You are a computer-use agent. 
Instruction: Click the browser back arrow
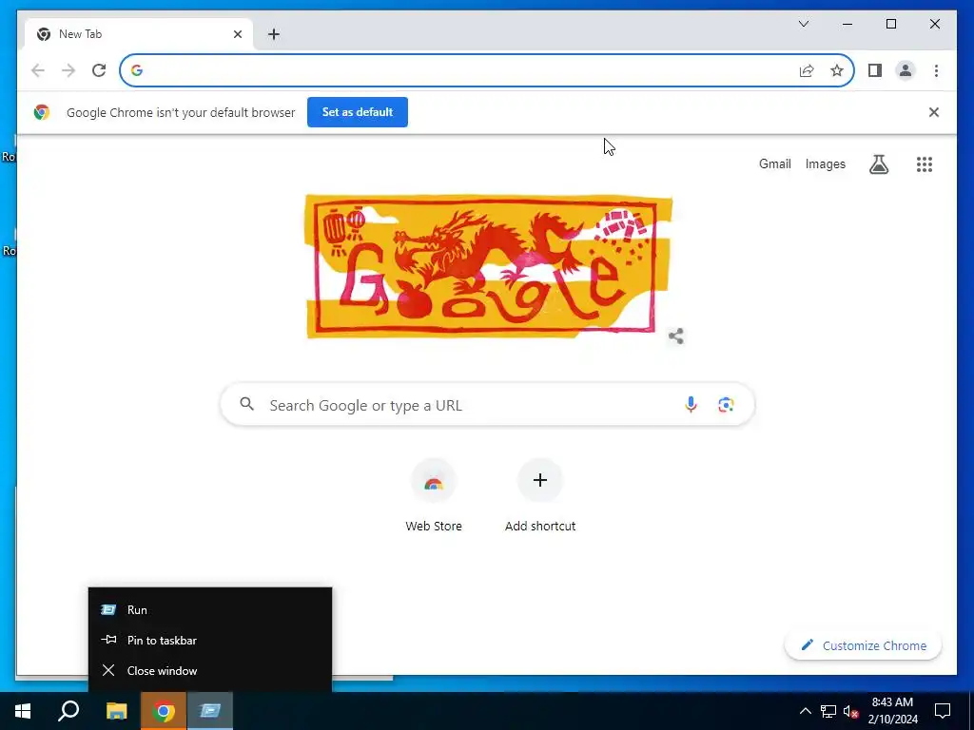pyautogui.click(x=38, y=70)
